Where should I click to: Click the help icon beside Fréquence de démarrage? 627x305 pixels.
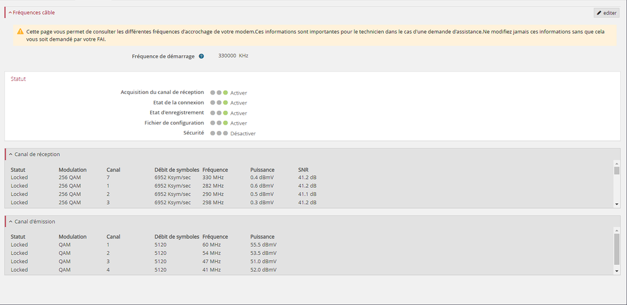pos(202,56)
